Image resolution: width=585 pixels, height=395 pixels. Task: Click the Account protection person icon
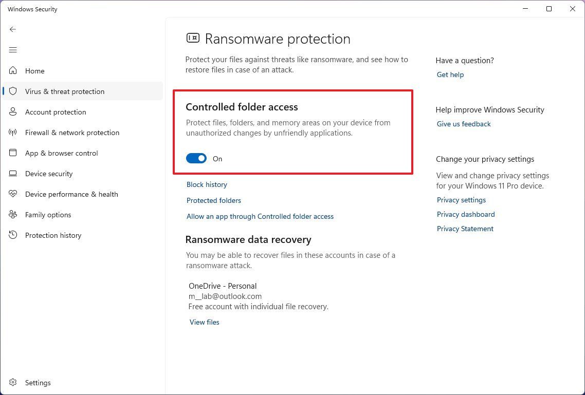coord(13,112)
